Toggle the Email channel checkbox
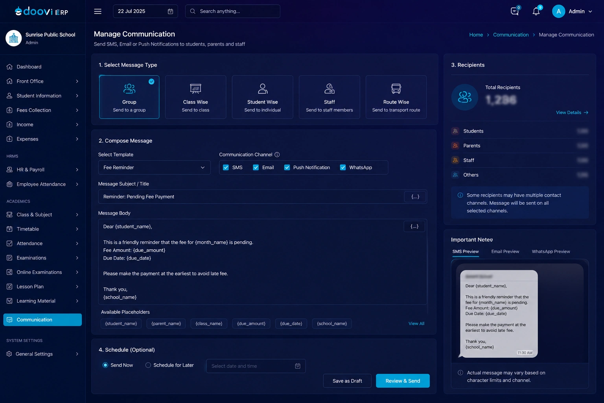This screenshot has height=403, width=604. pyautogui.click(x=256, y=168)
